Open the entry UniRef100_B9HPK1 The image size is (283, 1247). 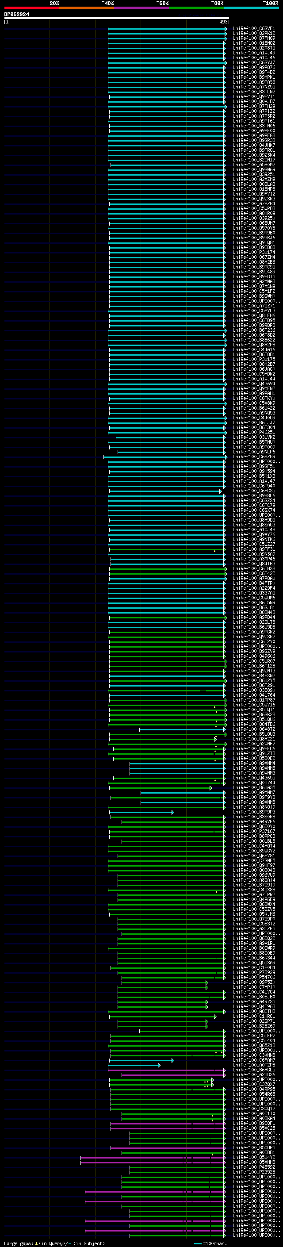(x=254, y=77)
